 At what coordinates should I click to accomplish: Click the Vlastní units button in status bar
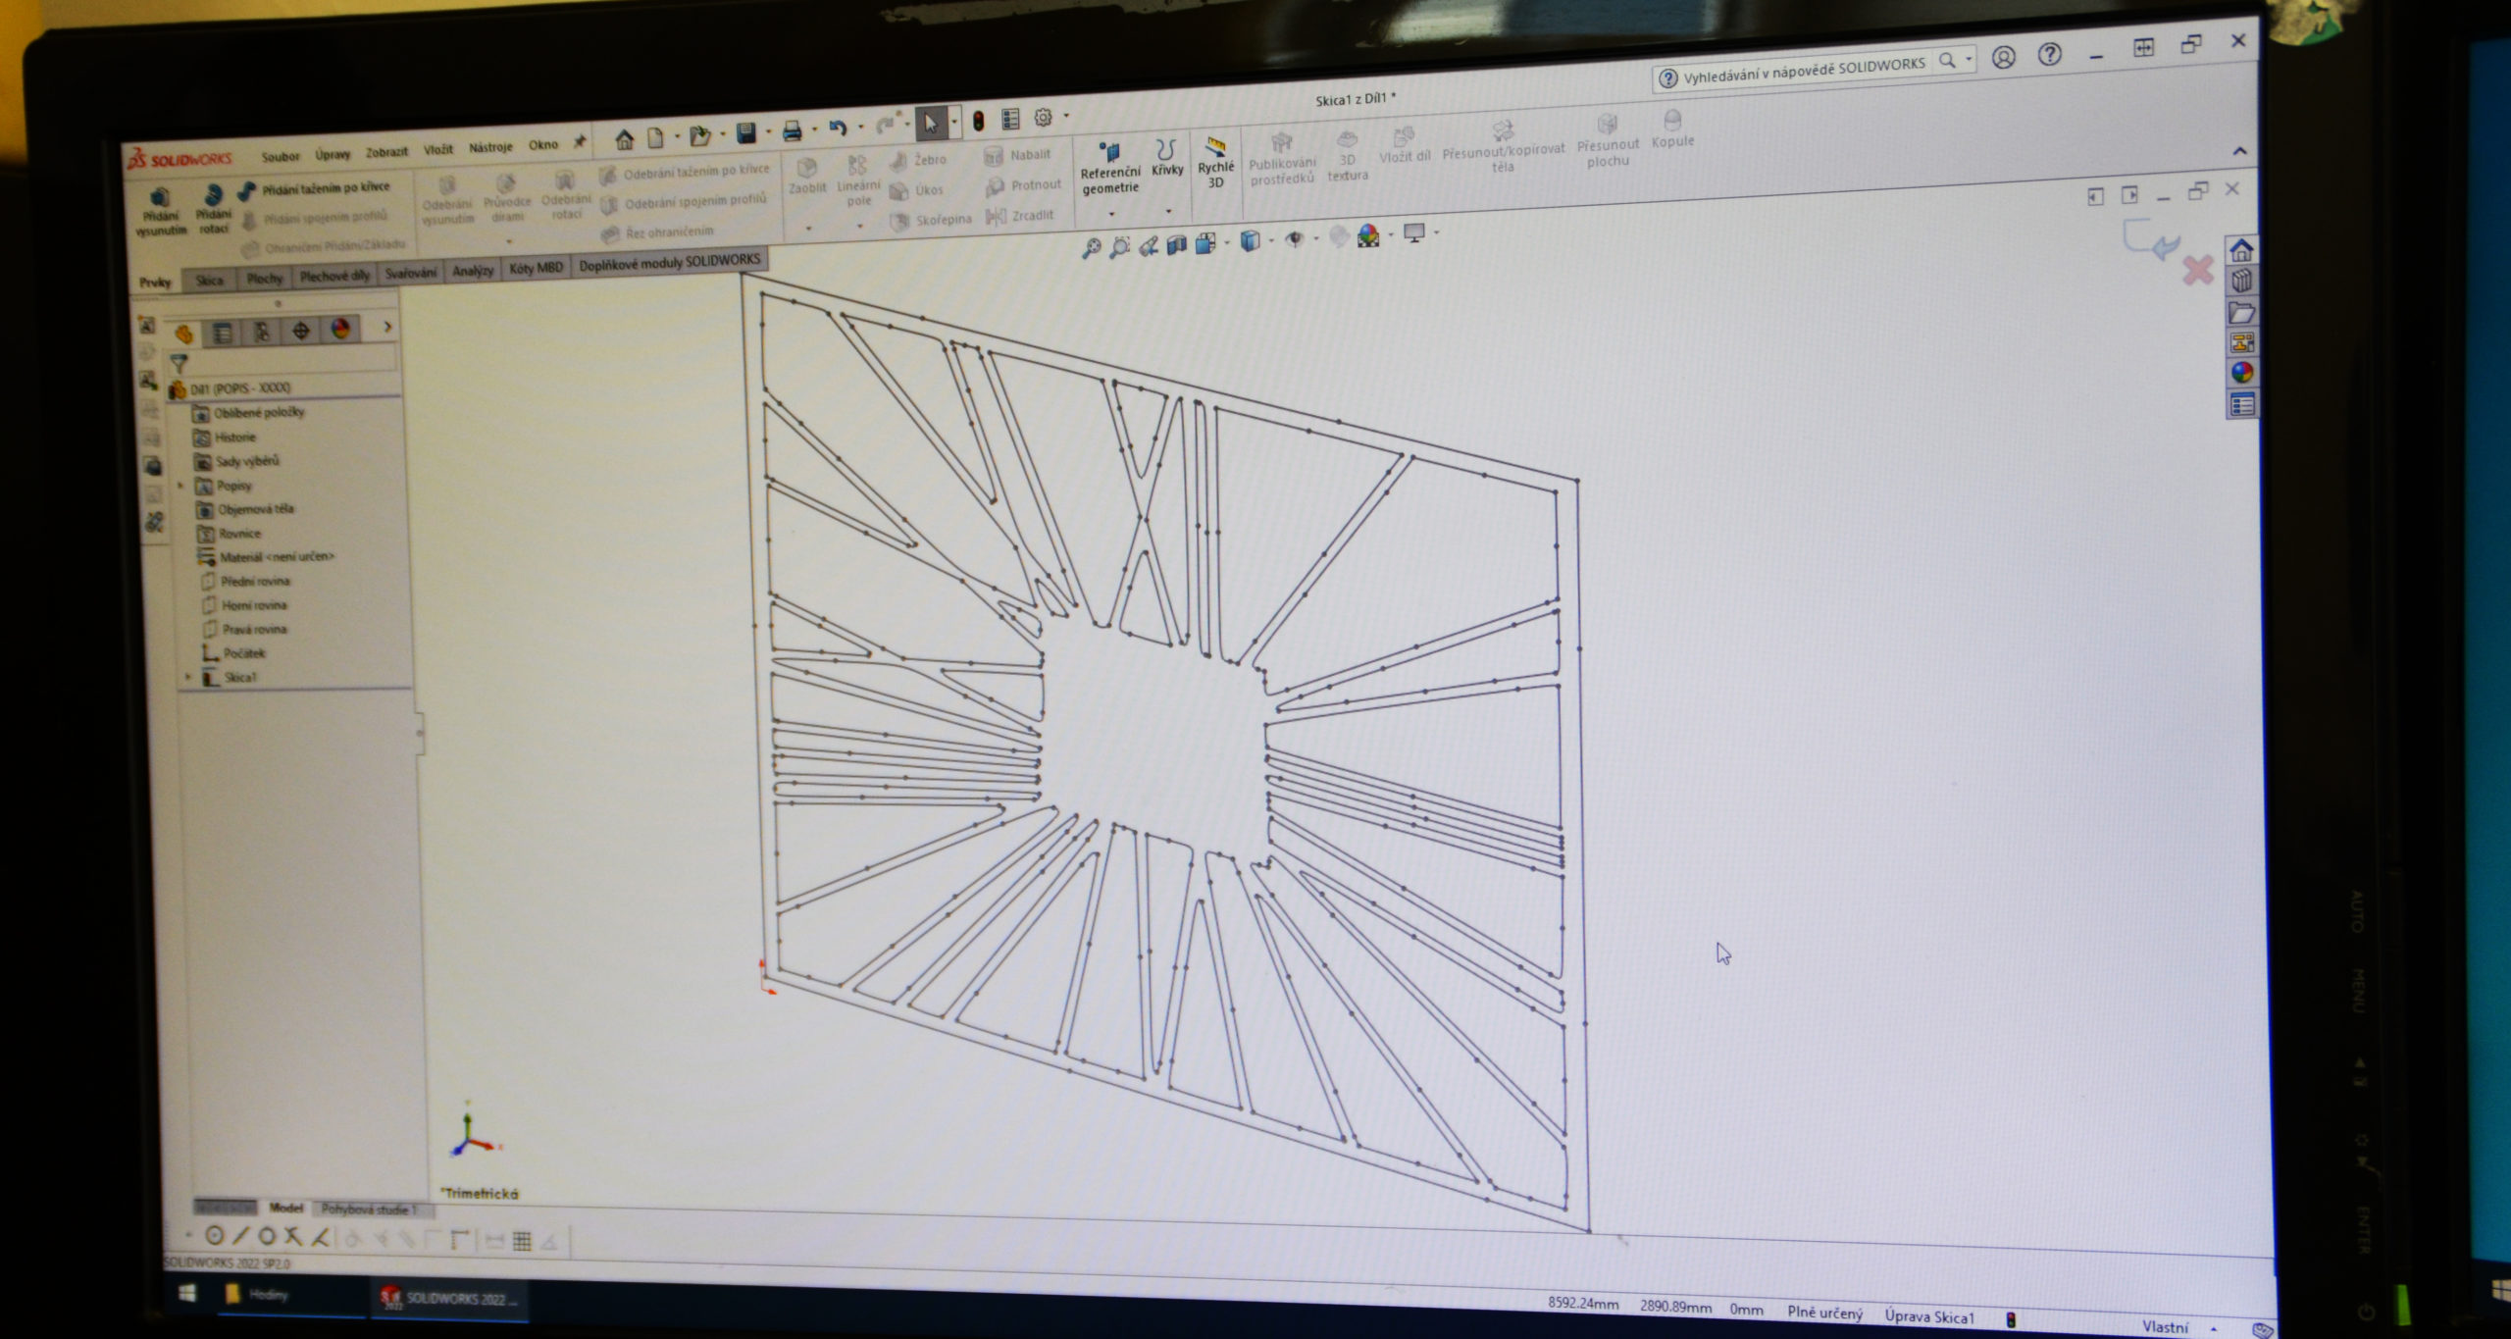click(x=2165, y=1326)
